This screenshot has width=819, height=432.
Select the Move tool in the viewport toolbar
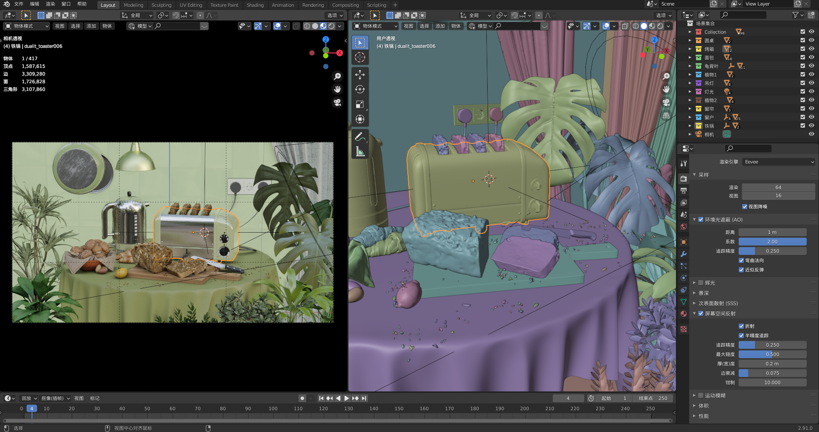pyautogui.click(x=360, y=75)
